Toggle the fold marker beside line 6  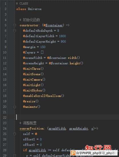coord(15,31)
